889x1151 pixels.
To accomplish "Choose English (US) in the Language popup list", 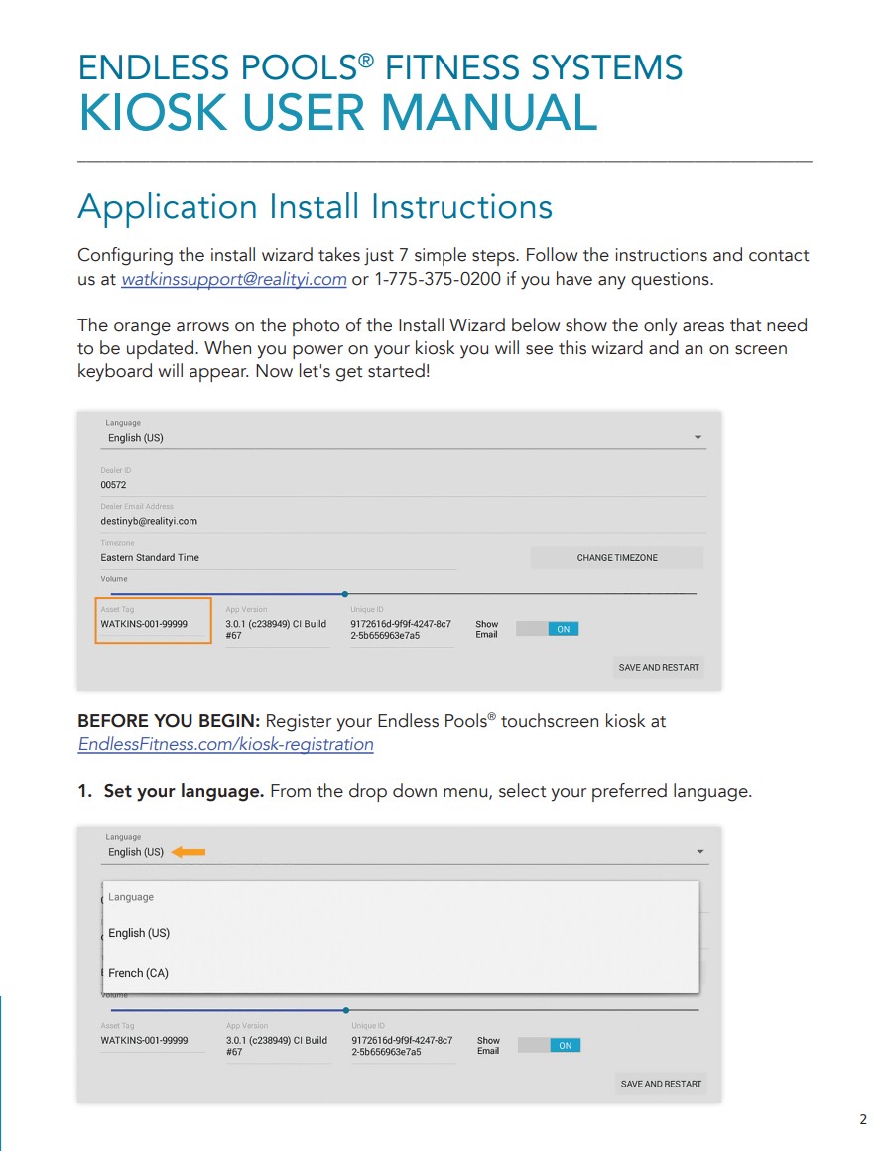I will [401, 933].
